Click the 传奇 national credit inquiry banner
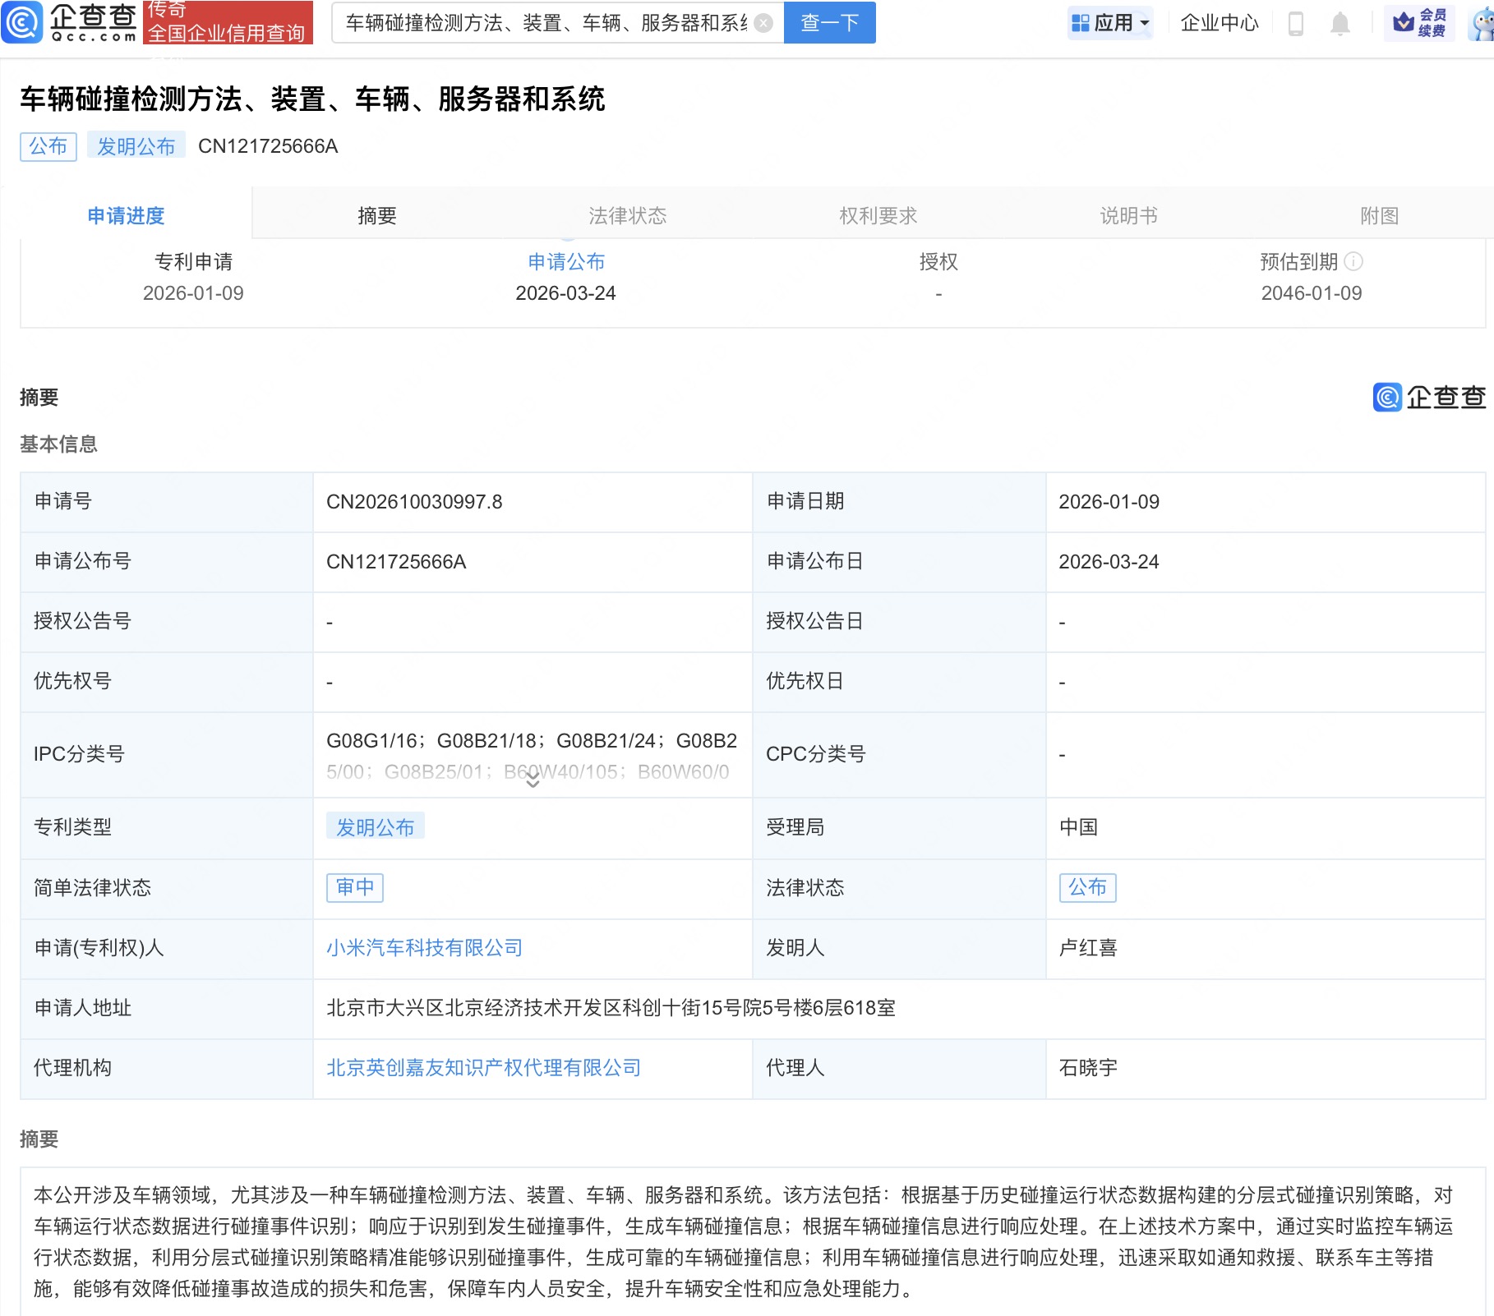Viewport: 1494px width, 1316px height. point(229,23)
